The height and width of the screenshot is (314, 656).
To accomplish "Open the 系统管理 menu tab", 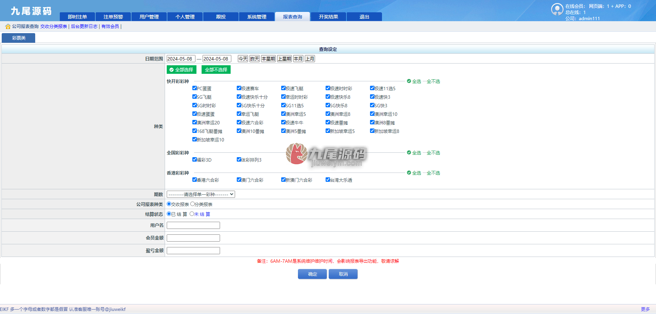I will coord(257,17).
